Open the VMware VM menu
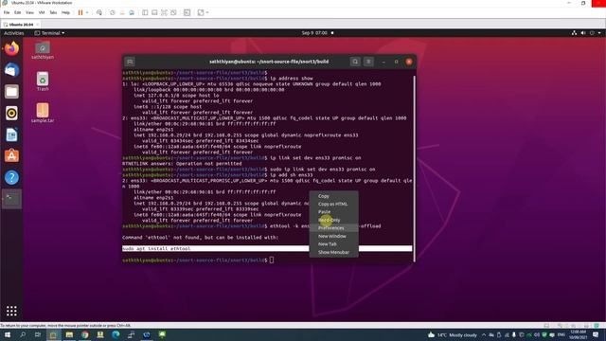The width and height of the screenshot is (606, 341). point(42,12)
